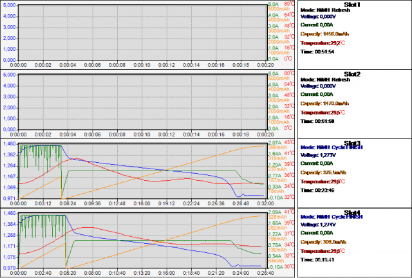Click the 0:03:12 time label on Slot3 chart

pos(43,203)
